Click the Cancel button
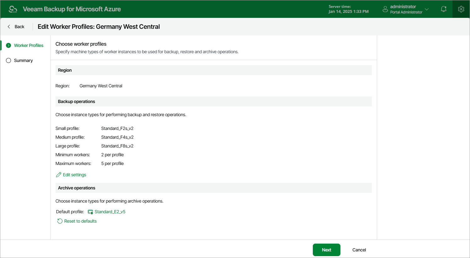The height and width of the screenshot is (258, 470). 359,250
